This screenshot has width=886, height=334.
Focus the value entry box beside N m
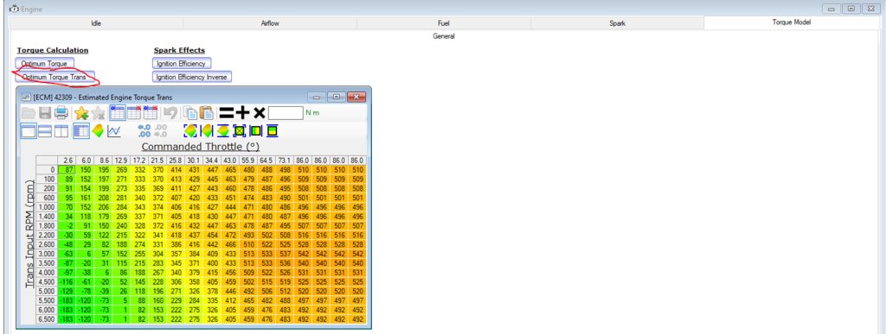[286, 112]
